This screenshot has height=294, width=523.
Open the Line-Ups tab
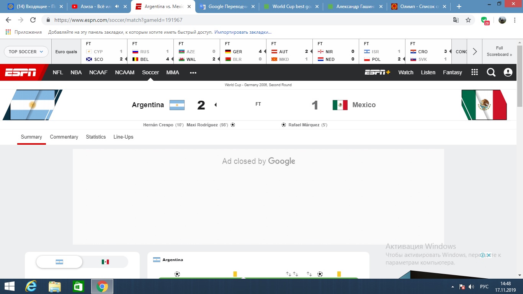coord(123,137)
